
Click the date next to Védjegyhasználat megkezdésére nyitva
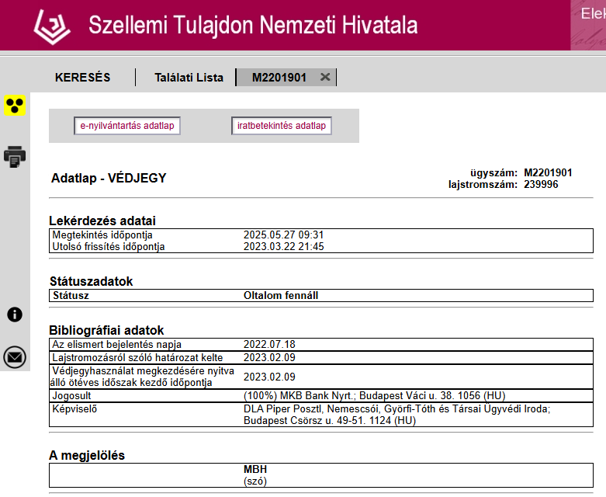coord(269,377)
